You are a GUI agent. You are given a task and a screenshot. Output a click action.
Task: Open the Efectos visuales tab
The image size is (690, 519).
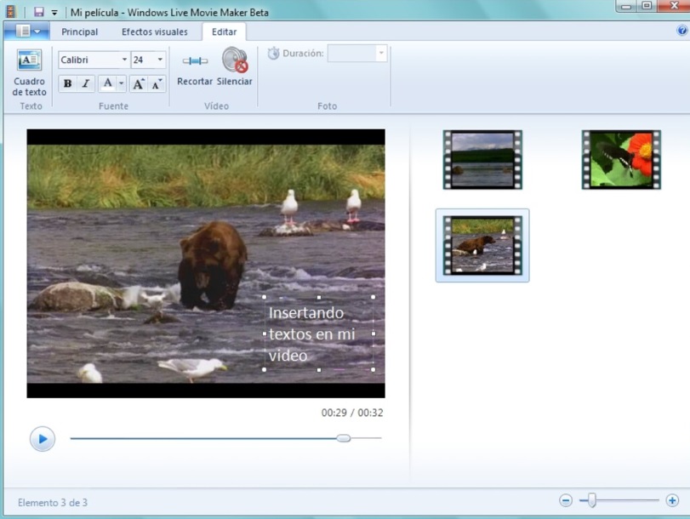click(x=154, y=31)
